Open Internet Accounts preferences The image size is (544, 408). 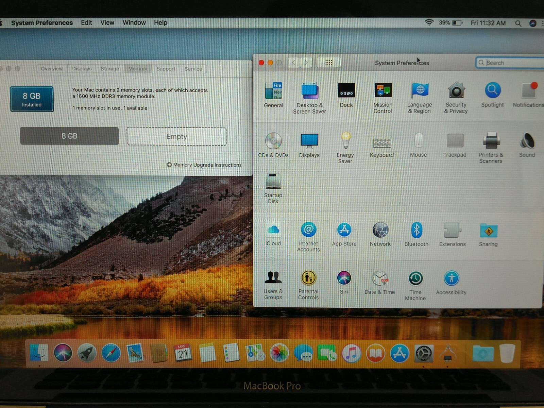click(308, 237)
